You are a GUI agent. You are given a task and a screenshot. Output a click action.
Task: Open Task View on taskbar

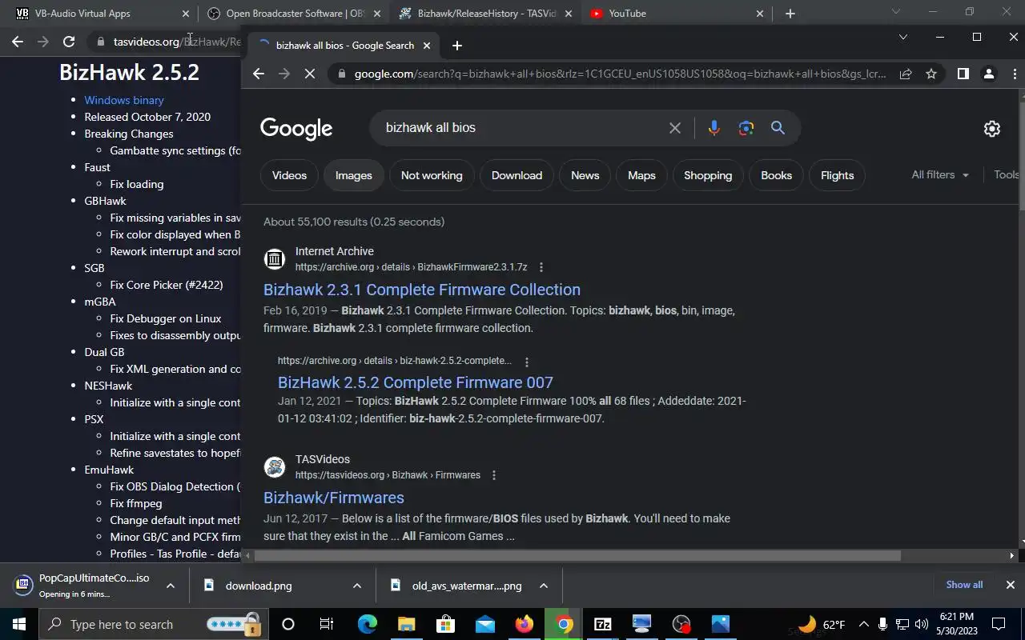pyautogui.click(x=327, y=624)
